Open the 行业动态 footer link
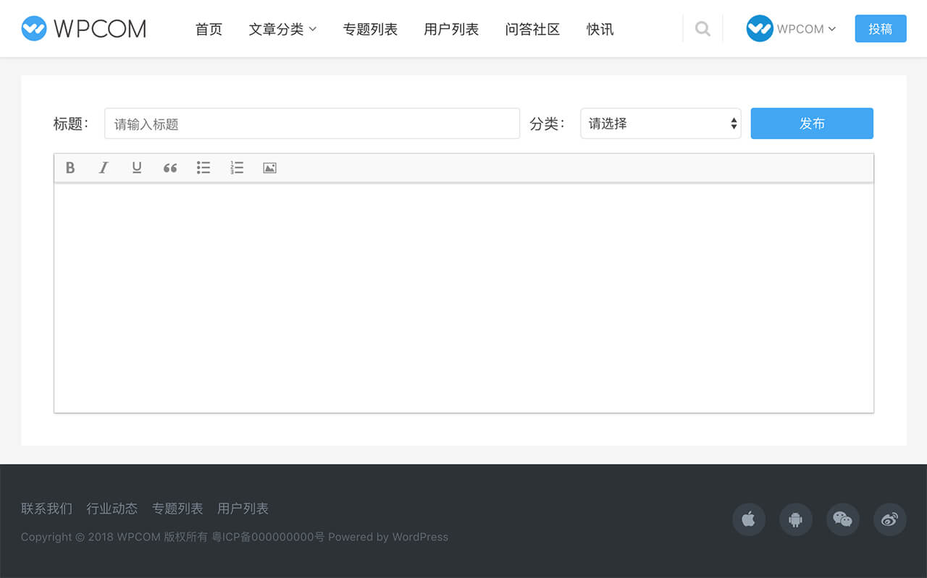This screenshot has width=927, height=578. [112, 509]
